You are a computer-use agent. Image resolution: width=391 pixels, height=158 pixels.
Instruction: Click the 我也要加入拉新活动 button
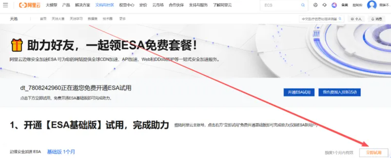click(339, 92)
